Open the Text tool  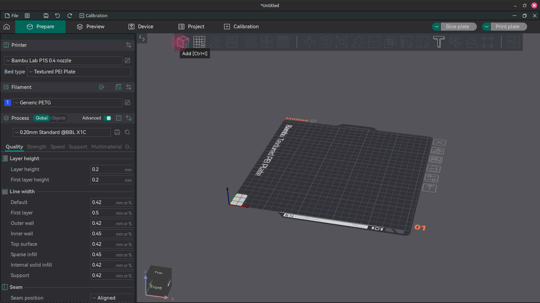[x=439, y=42]
